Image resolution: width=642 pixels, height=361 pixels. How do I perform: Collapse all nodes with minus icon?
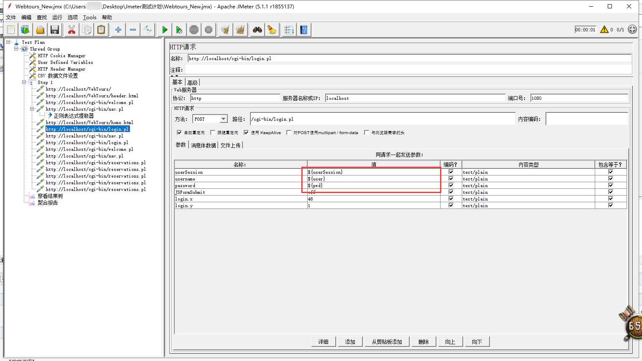click(133, 30)
